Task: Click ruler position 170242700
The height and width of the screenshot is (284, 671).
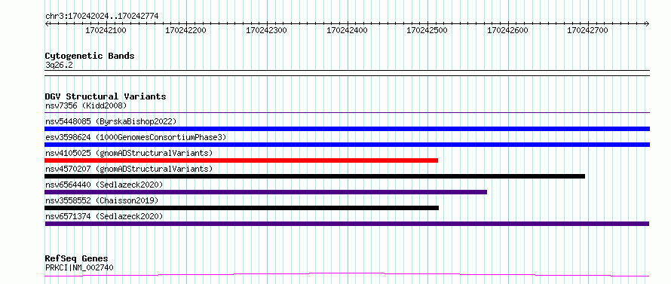Action: [x=587, y=30]
